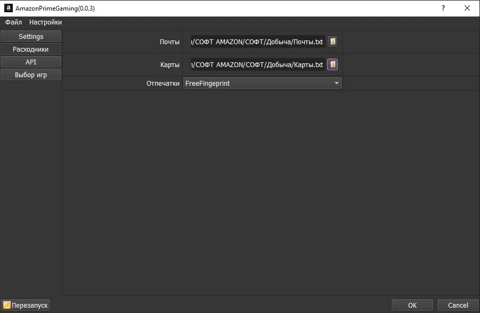Open the Настройки menu
Viewport: 480px width, 313px height.
45,22
